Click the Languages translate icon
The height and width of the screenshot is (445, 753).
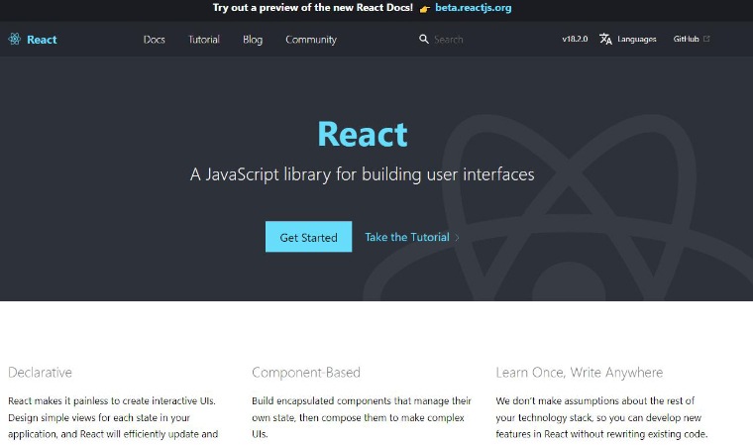605,39
